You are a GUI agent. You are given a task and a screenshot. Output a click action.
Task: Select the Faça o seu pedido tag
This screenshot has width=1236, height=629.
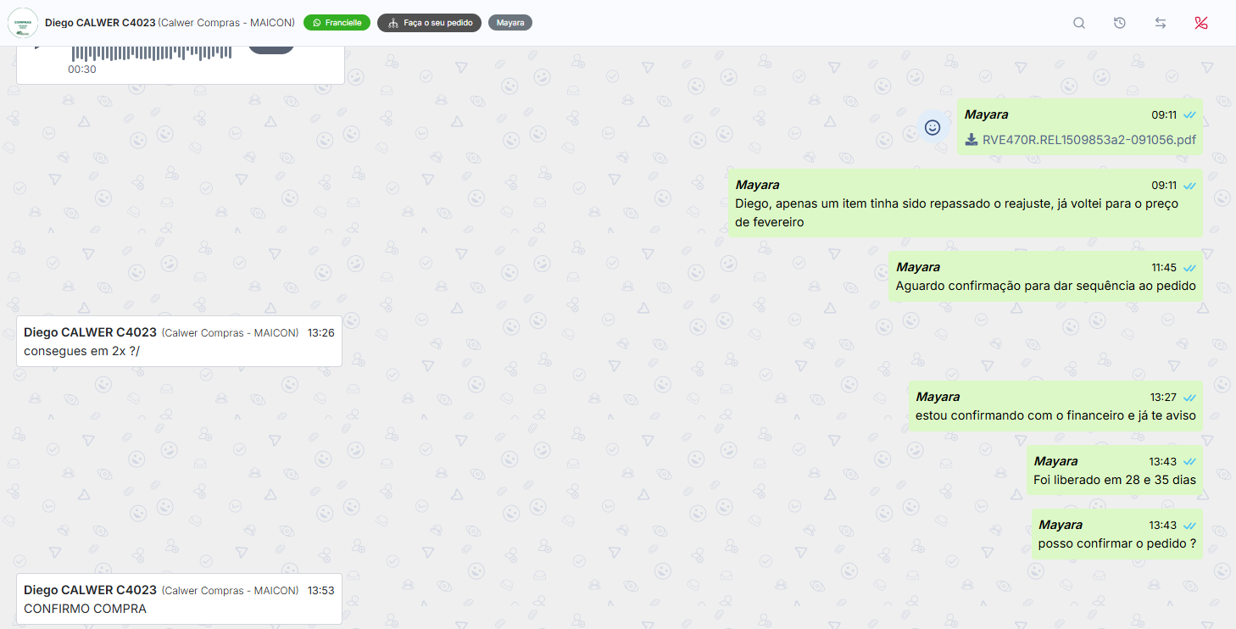pyautogui.click(x=430, y=23)
